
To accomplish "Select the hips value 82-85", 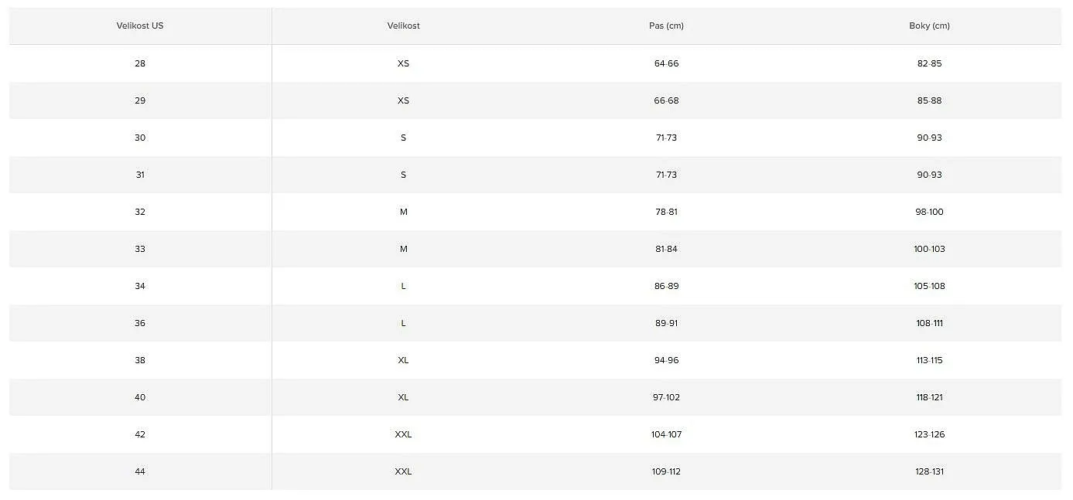I will 929,63.
